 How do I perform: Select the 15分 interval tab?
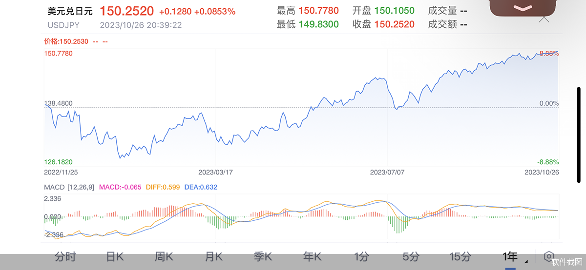click(460, 256)
